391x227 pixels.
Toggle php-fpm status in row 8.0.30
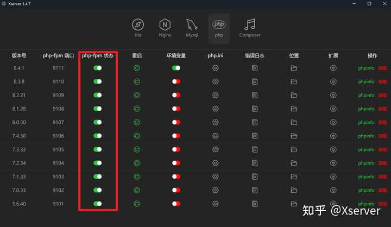tap(98, 122)
